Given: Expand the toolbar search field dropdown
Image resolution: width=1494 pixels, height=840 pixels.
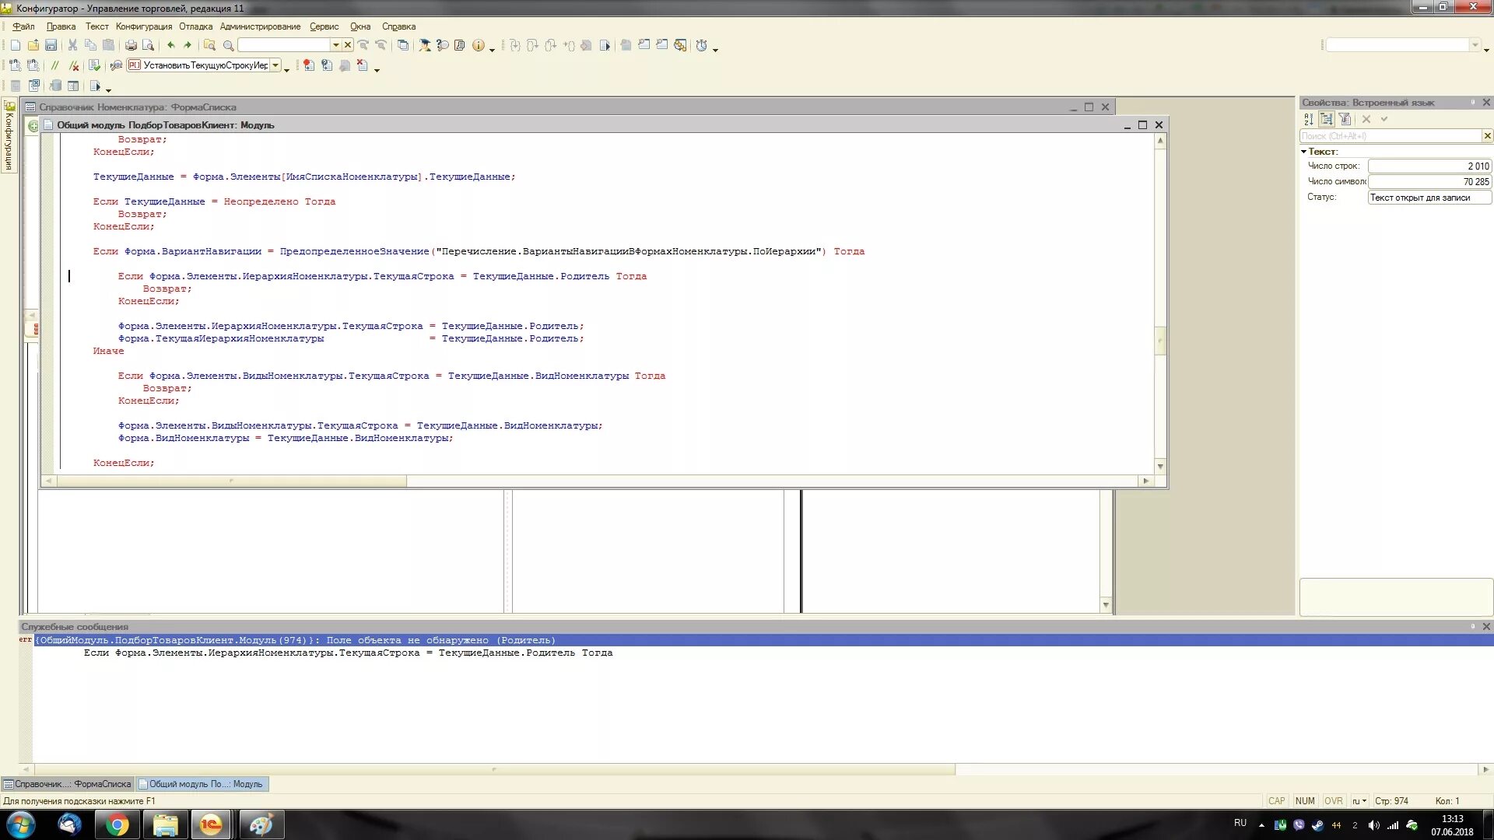Looking at the screenshot, I should pyautogui.click(x=335, y=45).
